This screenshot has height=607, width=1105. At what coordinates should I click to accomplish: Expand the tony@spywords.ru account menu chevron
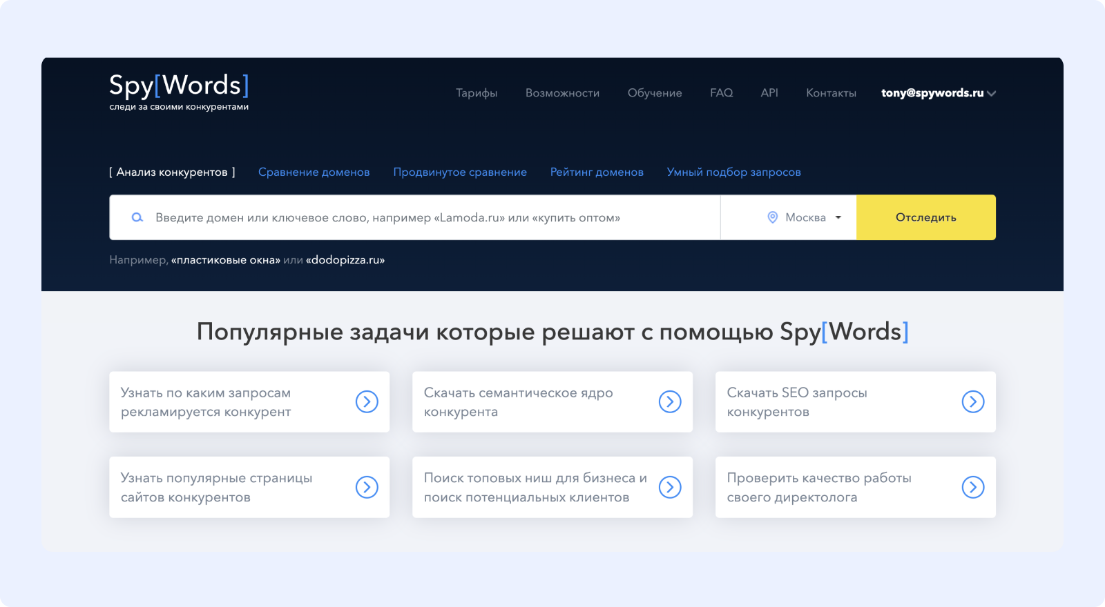pyautogui.click(x=992, y=93)
